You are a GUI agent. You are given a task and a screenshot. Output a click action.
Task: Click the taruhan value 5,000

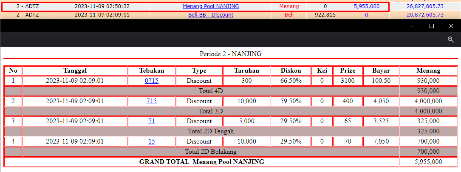(246, 121)
